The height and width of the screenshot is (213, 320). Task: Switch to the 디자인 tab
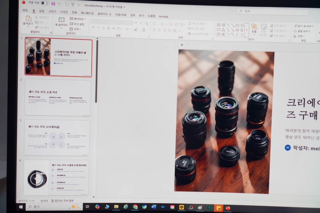(x=64, y=12)
